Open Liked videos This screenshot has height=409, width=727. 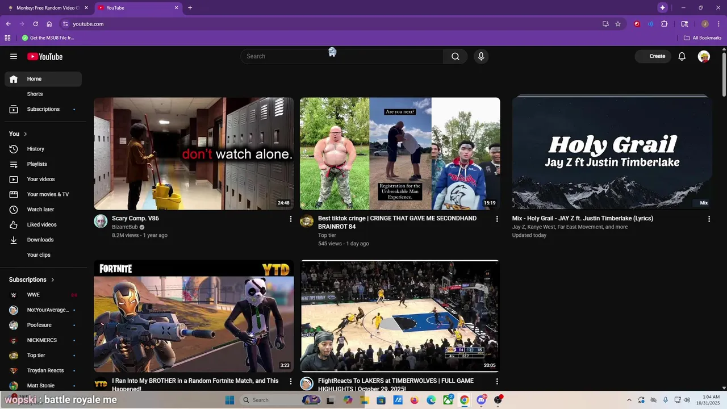[x=43, y=224]
